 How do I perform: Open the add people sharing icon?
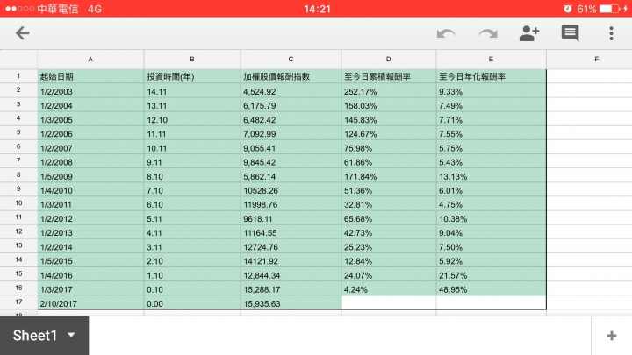[x=529, y=33]
